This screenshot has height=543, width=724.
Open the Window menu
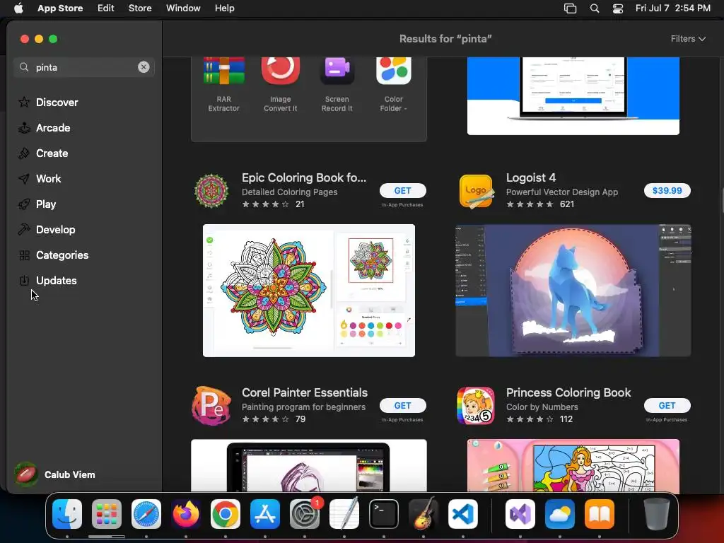(183, 8)
